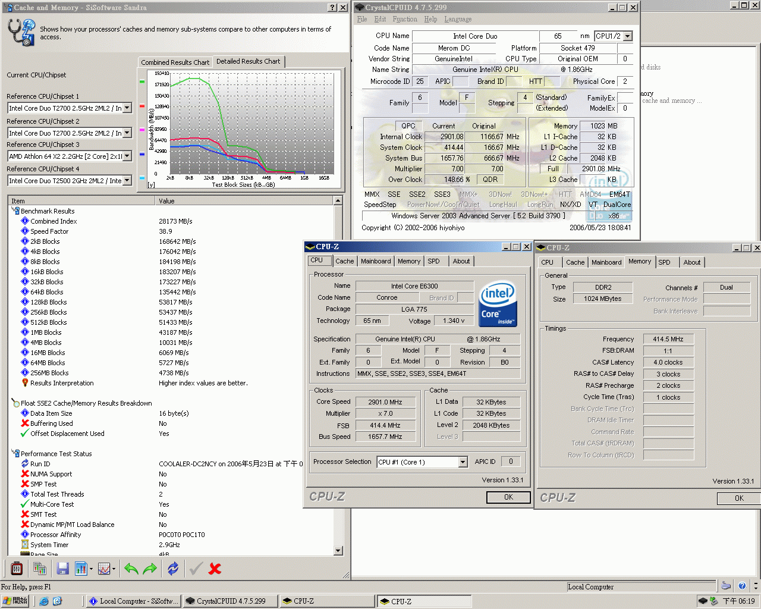Switch to CrystalCPUID 4.7.5.299 taskbar button
The image size is (761, 609).
point(231,601)
